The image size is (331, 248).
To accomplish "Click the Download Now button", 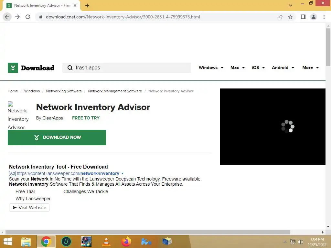I will coord(57,138).
